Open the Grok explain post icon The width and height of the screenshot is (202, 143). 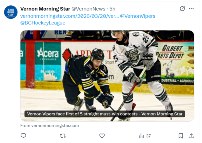[x=182, y=9]
